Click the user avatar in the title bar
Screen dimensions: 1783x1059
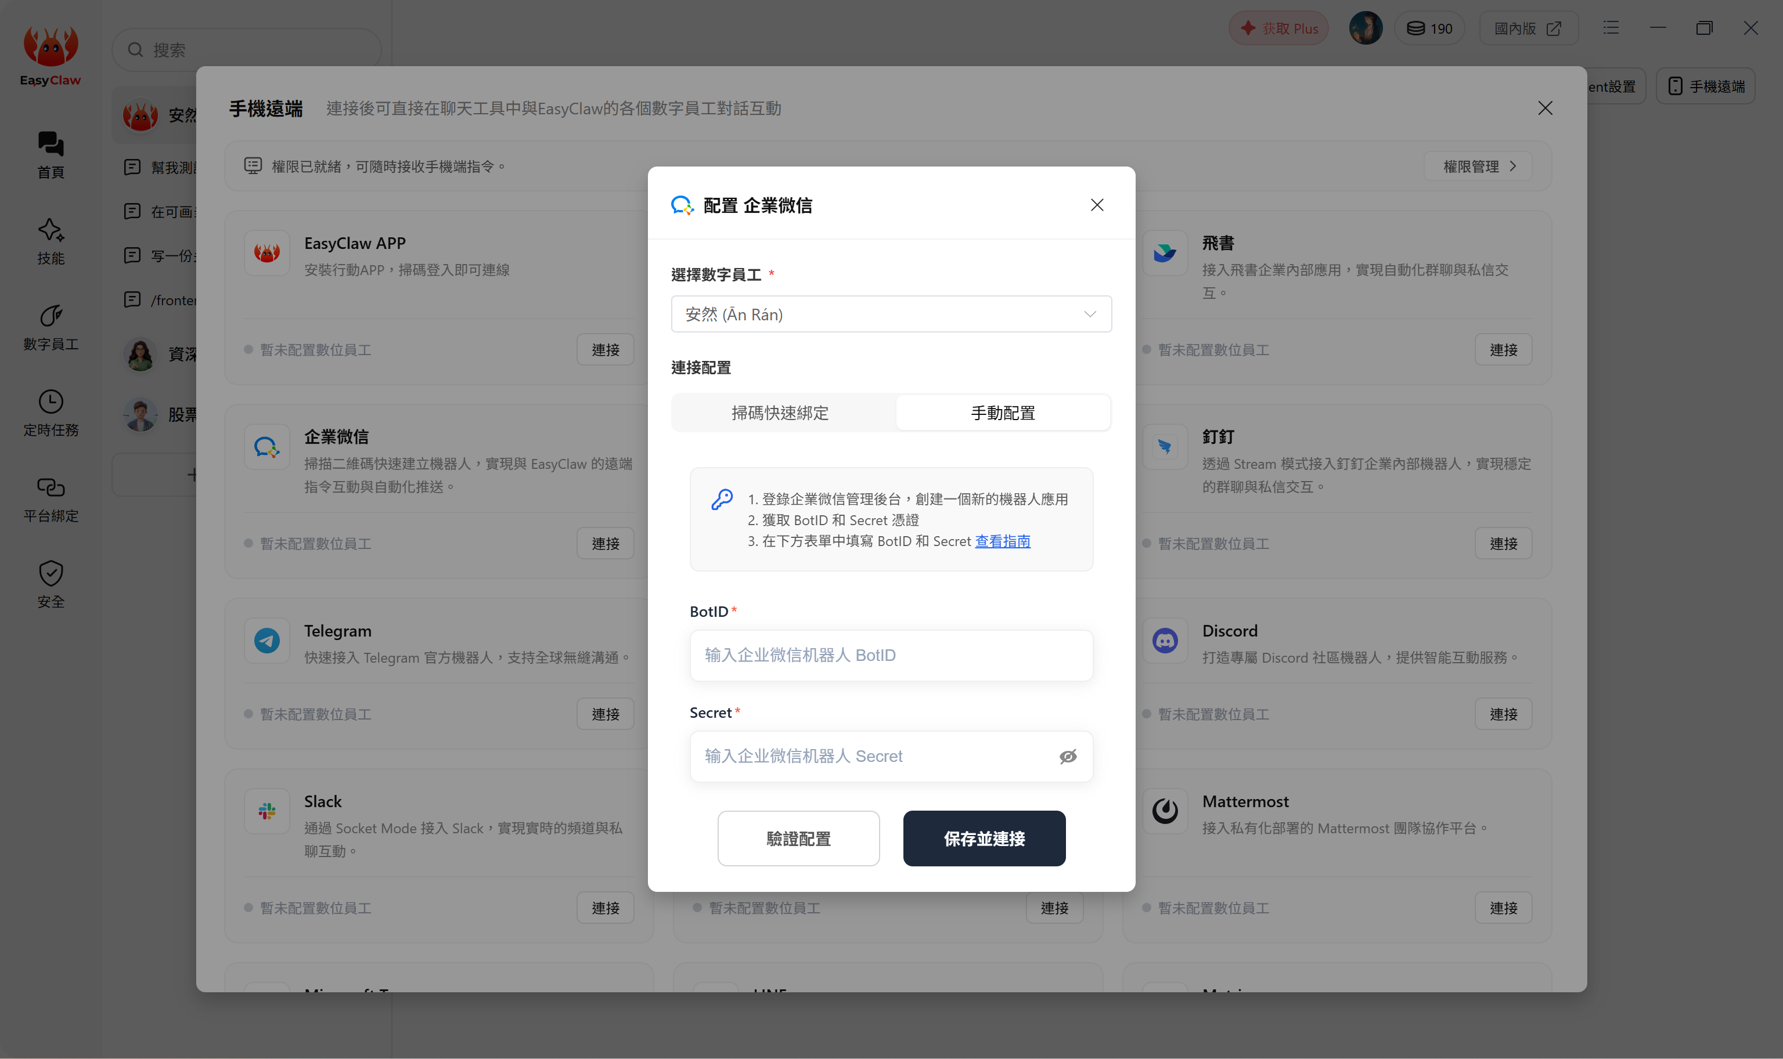pyautogui.click(x=1365, y=28)
